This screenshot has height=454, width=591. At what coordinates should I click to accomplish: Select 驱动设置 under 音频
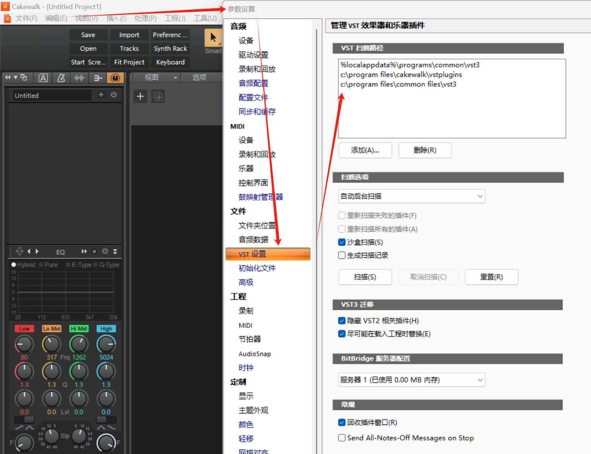(253, 55)
